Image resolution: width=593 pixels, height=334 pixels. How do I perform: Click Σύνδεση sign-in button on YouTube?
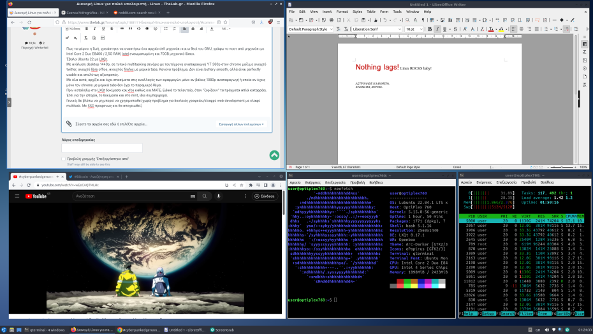click(x=265, y=196)
